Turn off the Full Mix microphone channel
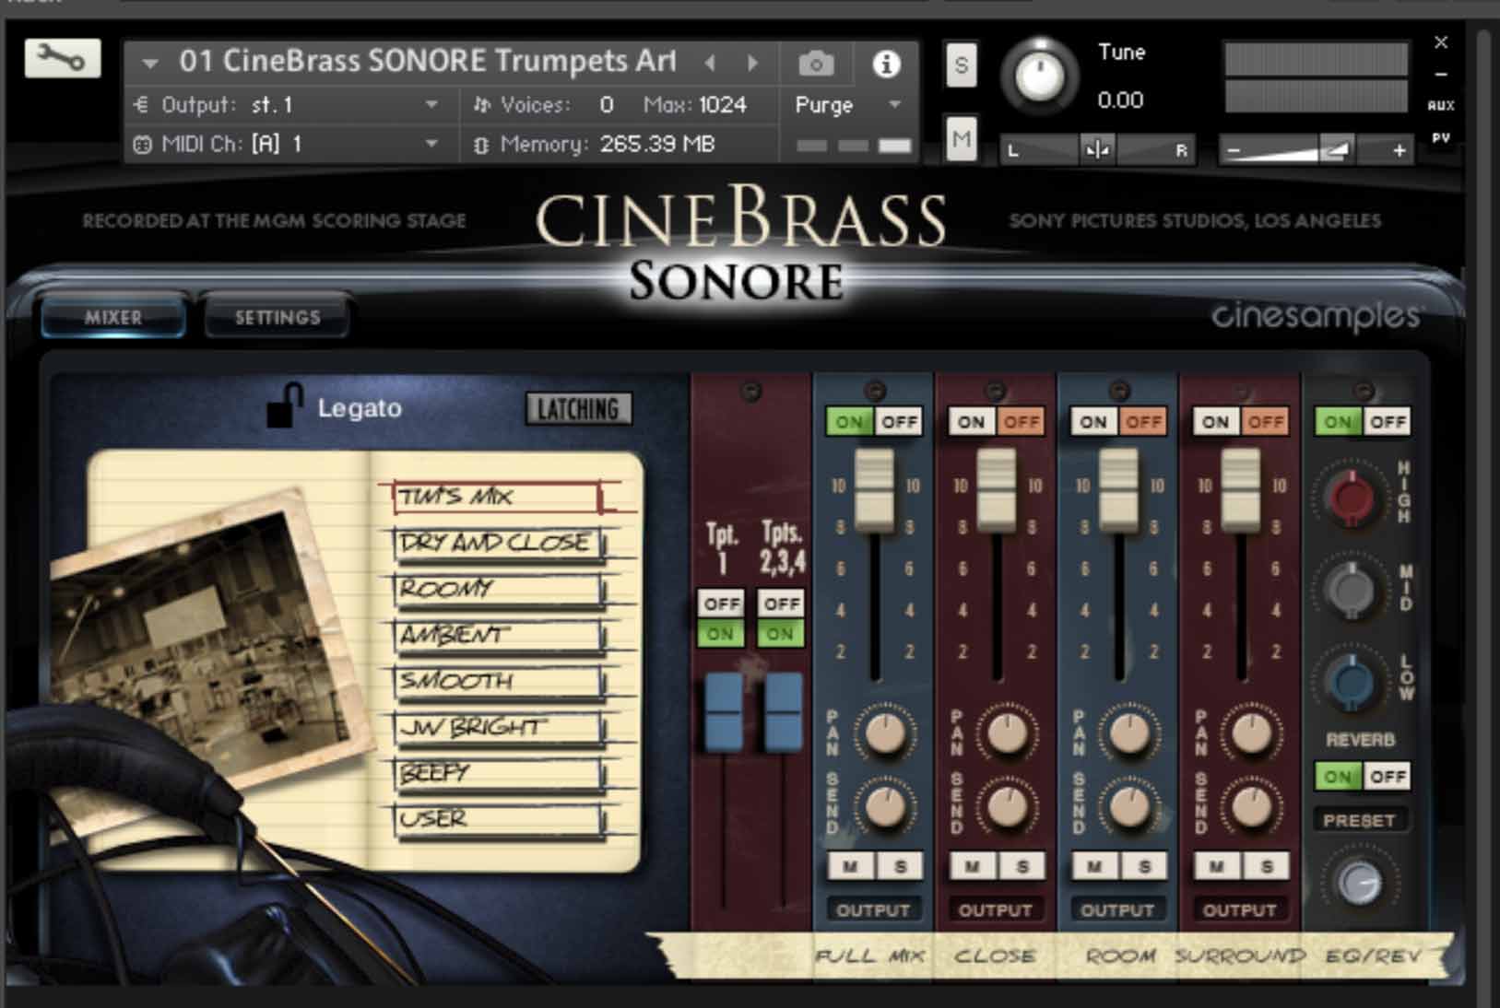 [899, 421]
